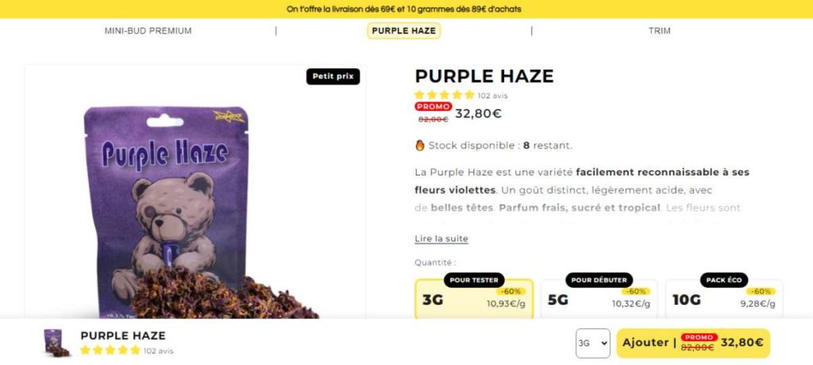Click the star rating under Purple Haze title

445,95
